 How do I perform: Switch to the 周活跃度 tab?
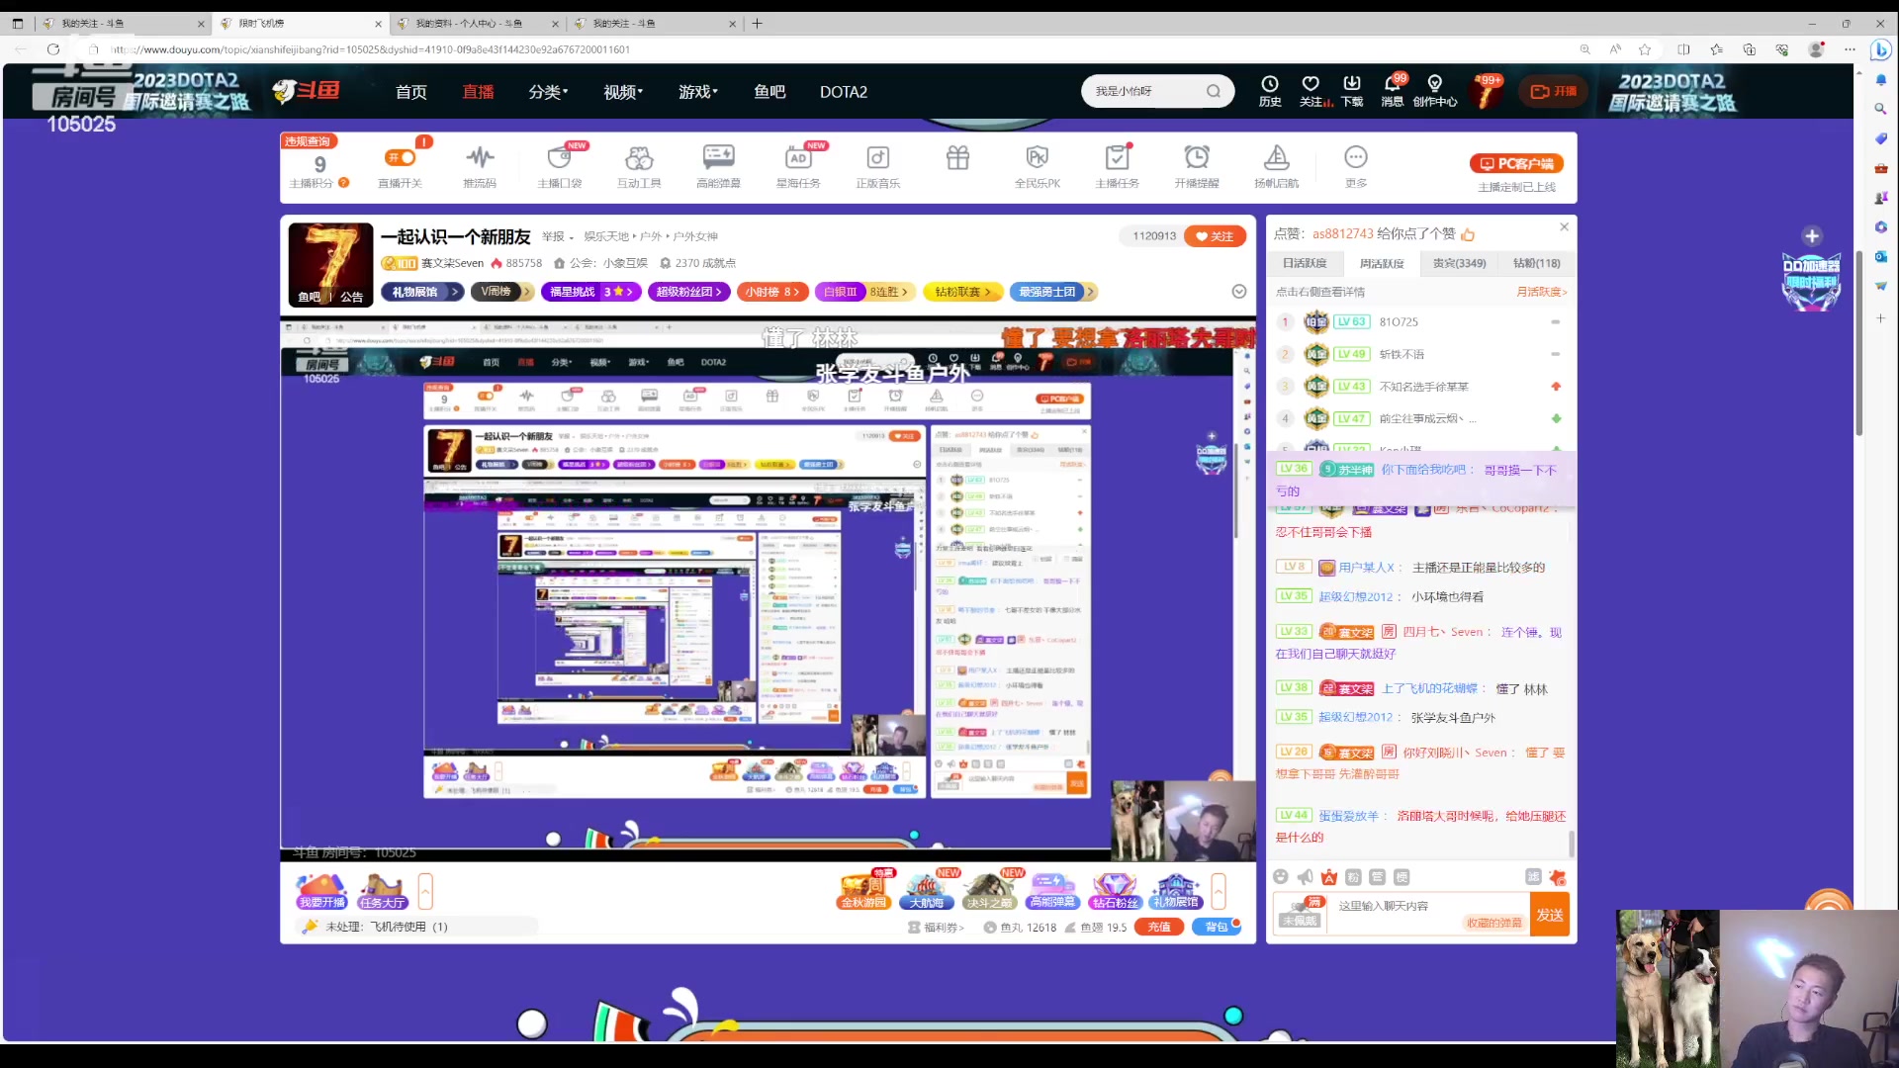point(1382,263)
